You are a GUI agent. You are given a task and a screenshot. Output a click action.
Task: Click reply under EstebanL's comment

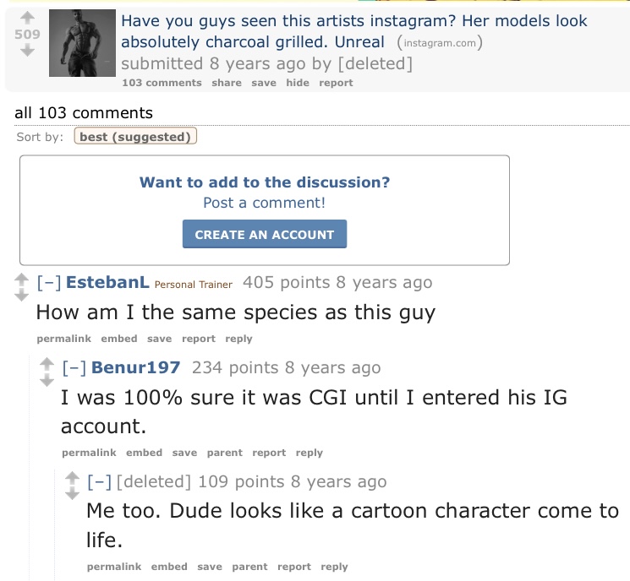click(x=239, y=339)
